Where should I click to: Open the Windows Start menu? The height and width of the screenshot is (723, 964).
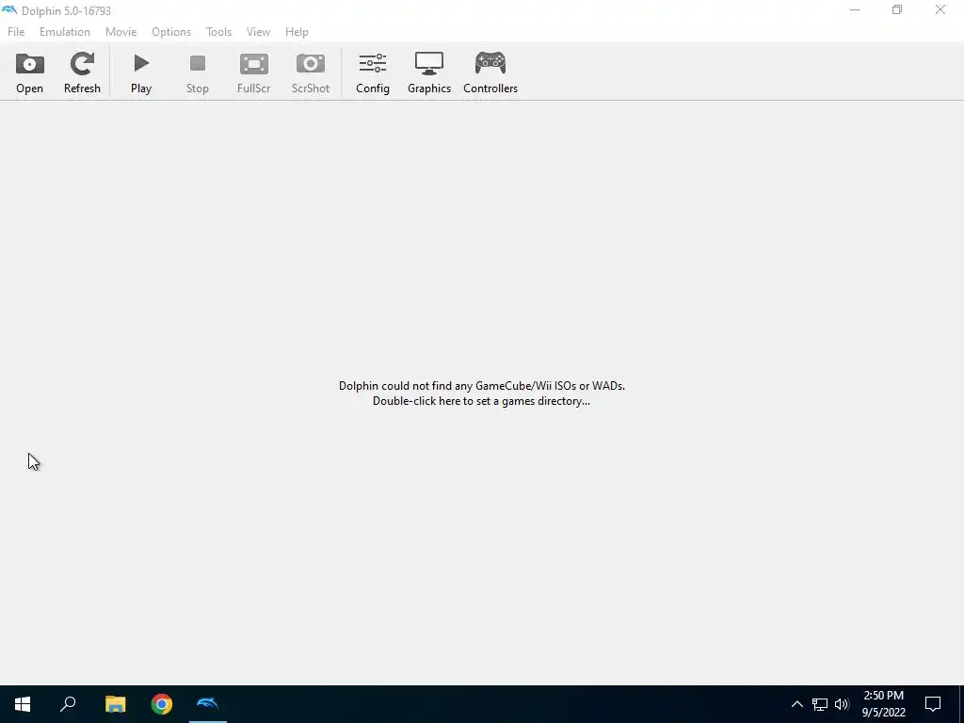pos(23,704)
